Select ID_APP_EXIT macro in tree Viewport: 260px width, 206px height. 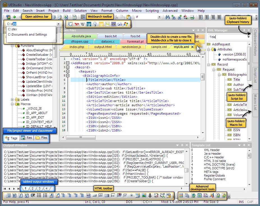tap(35, 117)
